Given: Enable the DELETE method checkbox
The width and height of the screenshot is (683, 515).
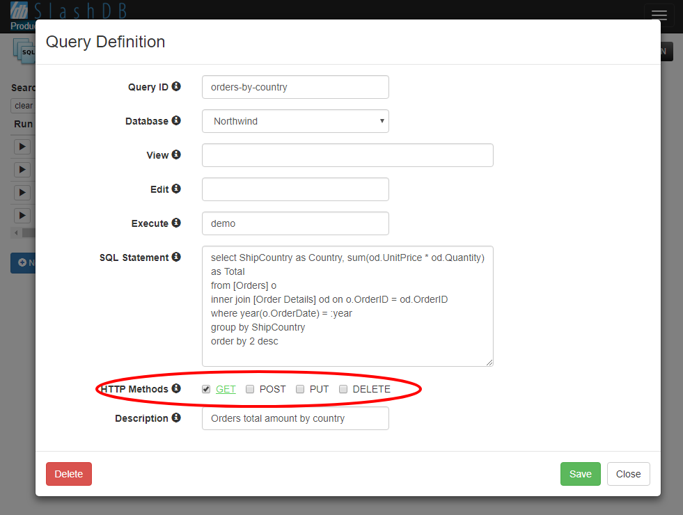Looking at the screenshot, I should pyautogui.click(x=343, y=389).
